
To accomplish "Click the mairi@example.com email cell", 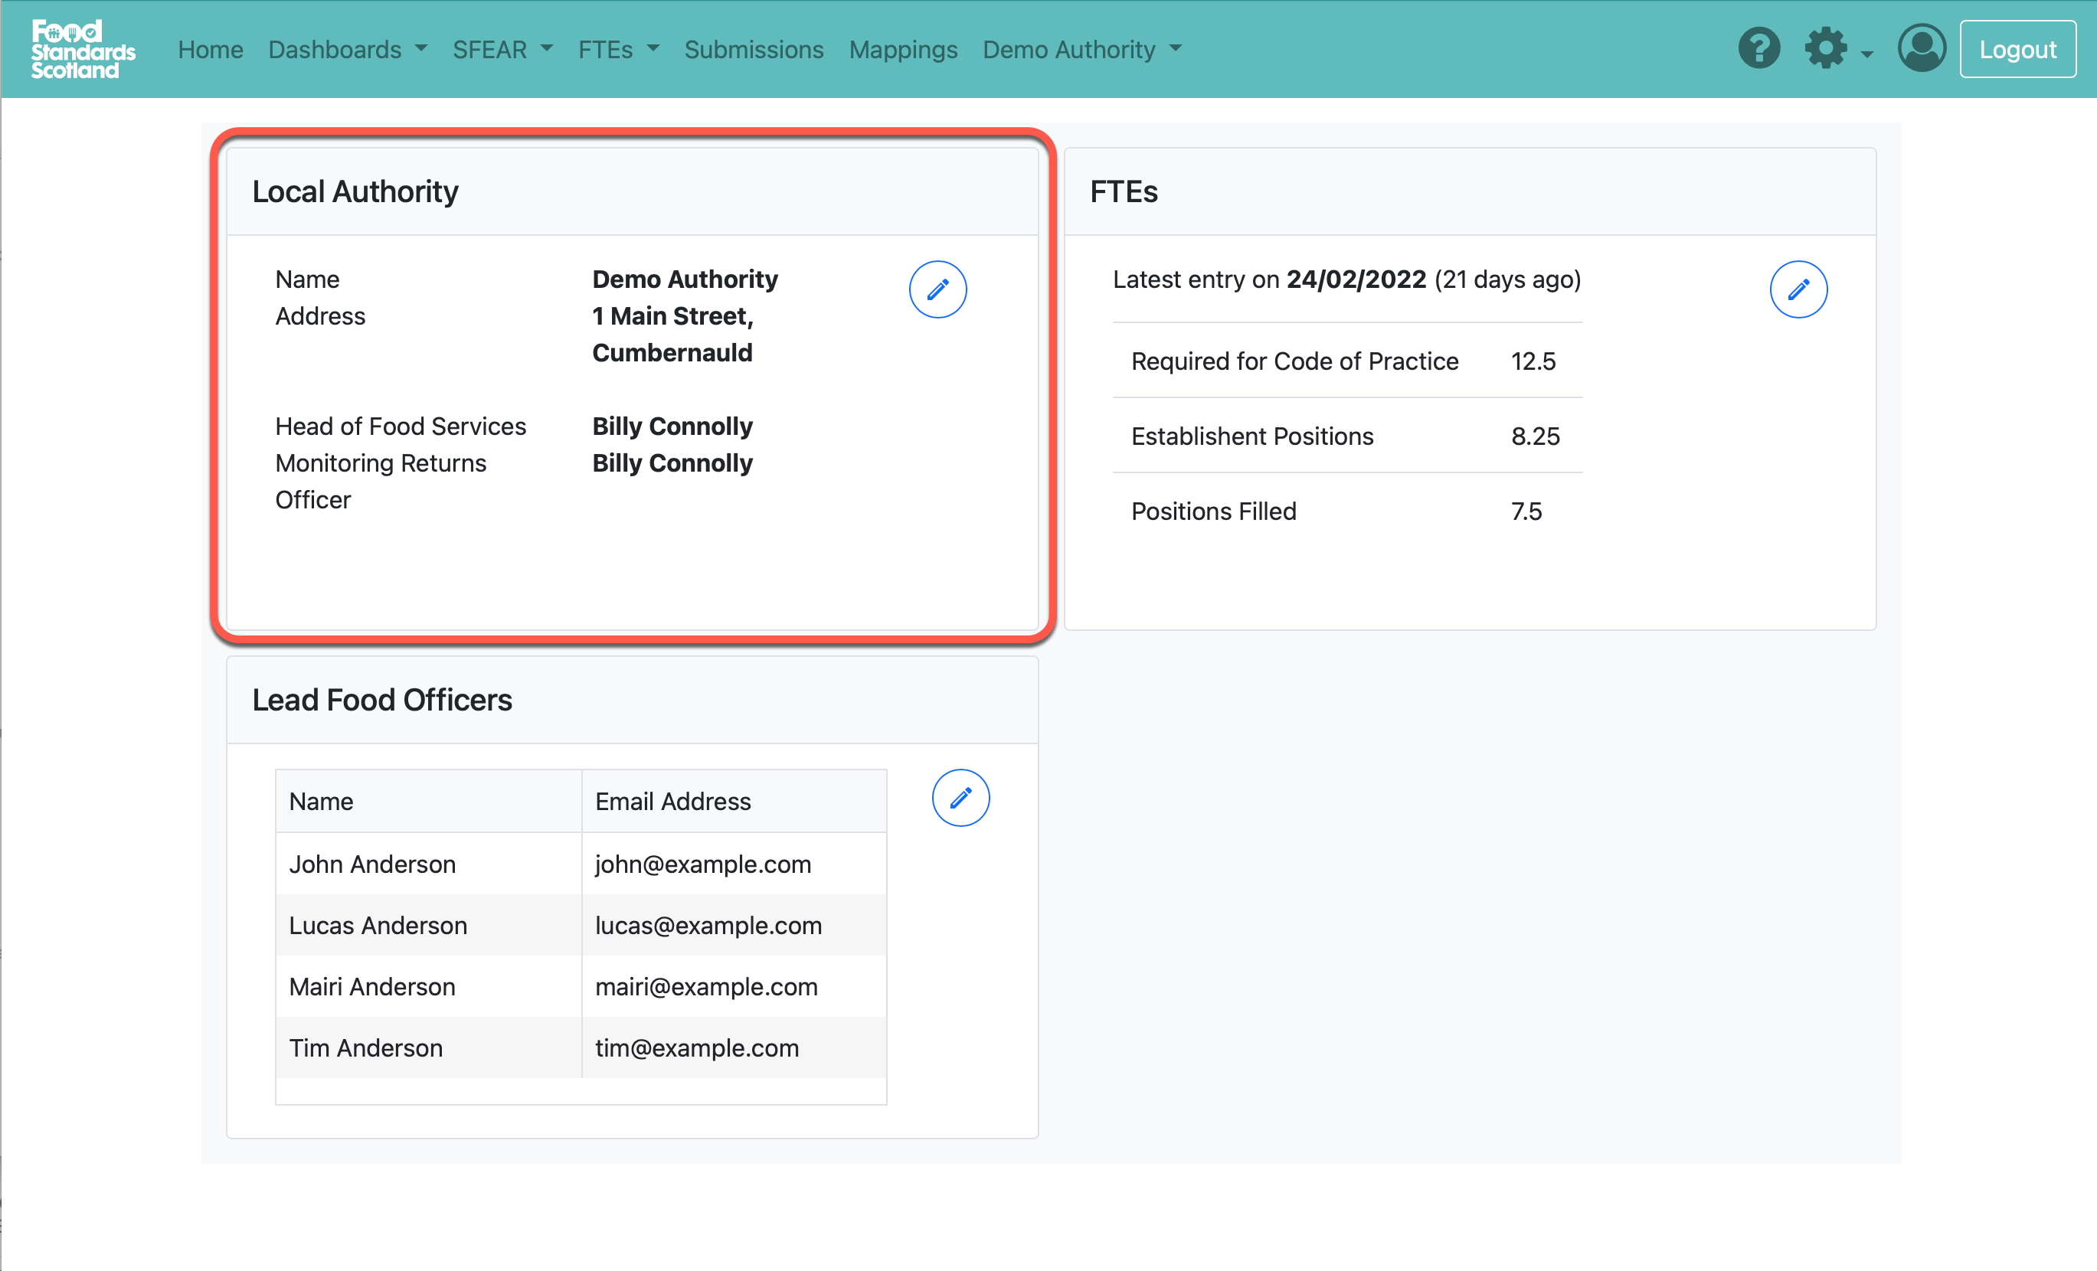I will coord(733,986).
